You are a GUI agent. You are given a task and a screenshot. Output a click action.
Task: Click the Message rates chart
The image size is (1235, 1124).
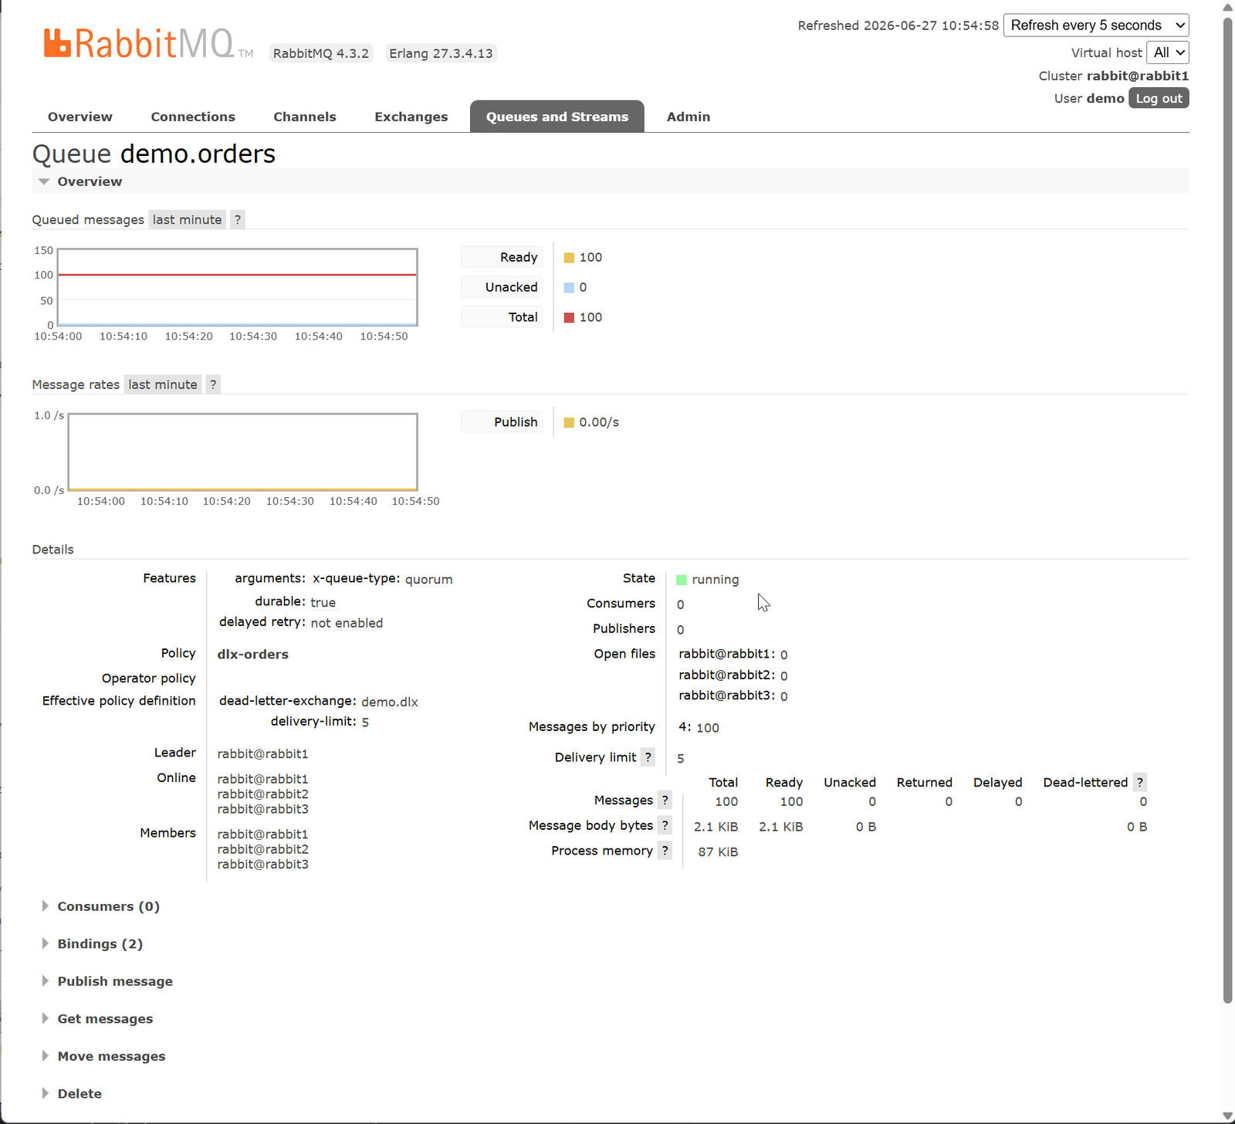243,452
